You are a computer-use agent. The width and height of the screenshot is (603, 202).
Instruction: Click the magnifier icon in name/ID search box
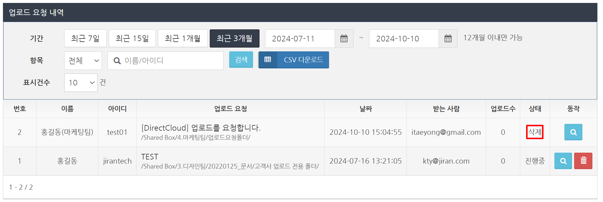tap(117, 61)
